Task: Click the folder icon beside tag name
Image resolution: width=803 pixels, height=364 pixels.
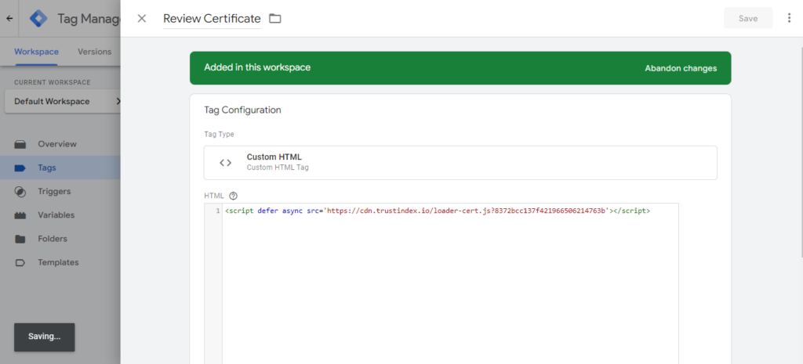Action: point(275,18)
